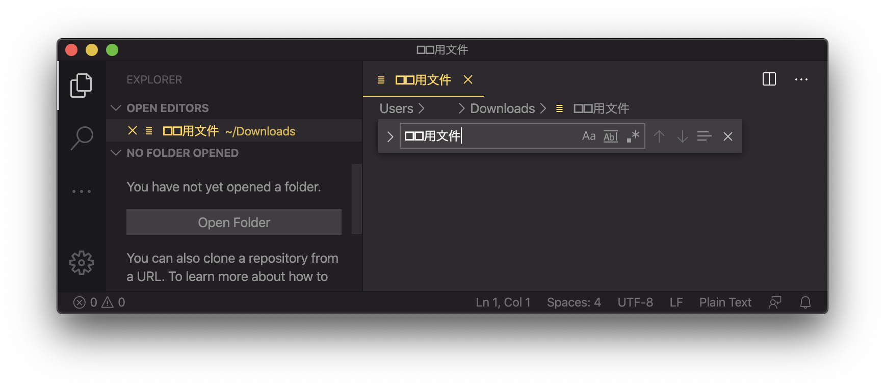
Task: Show additional views via ellipsis icon
Action: (82, 190)
